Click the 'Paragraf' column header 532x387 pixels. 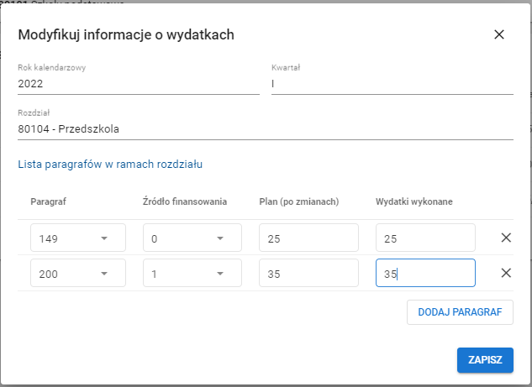click(48, 201)
